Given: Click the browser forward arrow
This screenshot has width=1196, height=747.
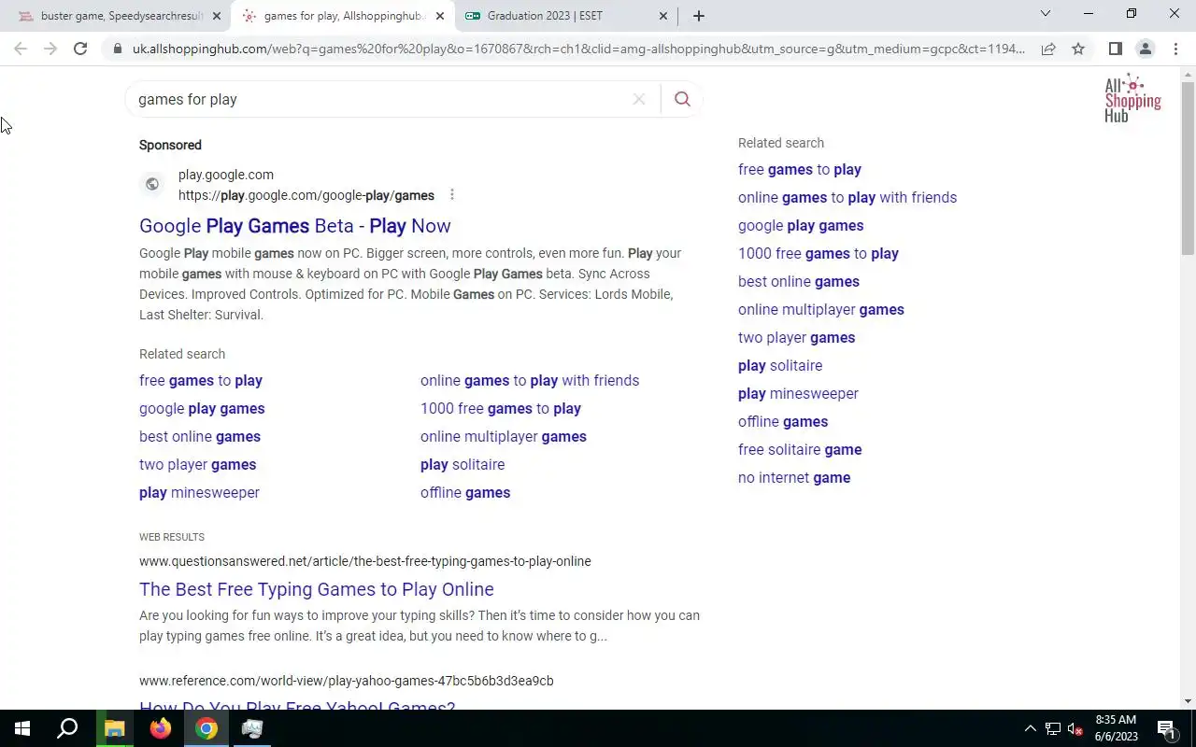Looking at the screenshot, I should 50,49.
